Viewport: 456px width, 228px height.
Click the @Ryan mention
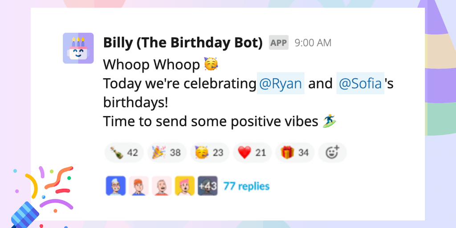point(281,84)
